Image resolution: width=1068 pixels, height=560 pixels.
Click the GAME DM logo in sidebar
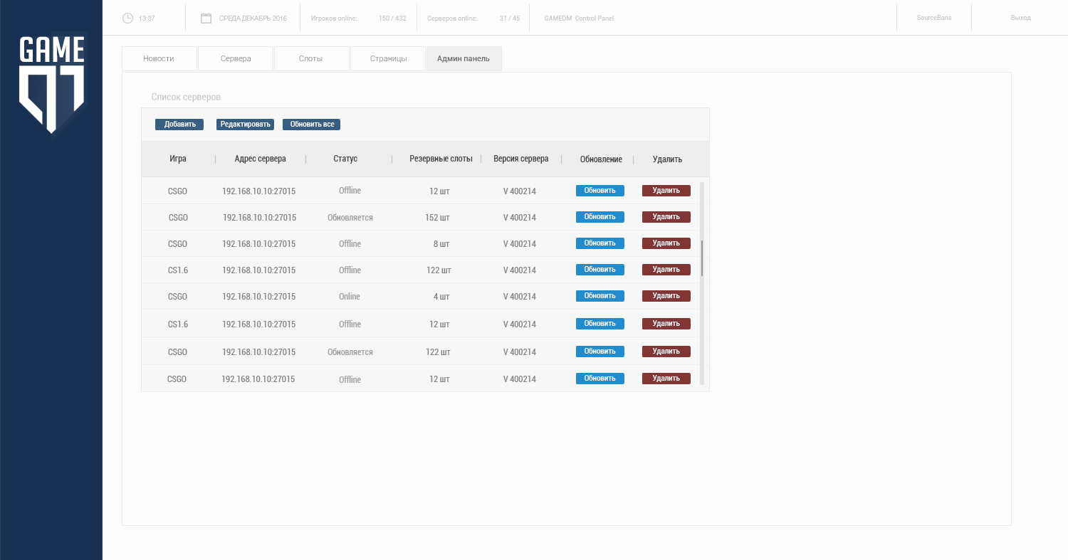[x=51, y=84]
